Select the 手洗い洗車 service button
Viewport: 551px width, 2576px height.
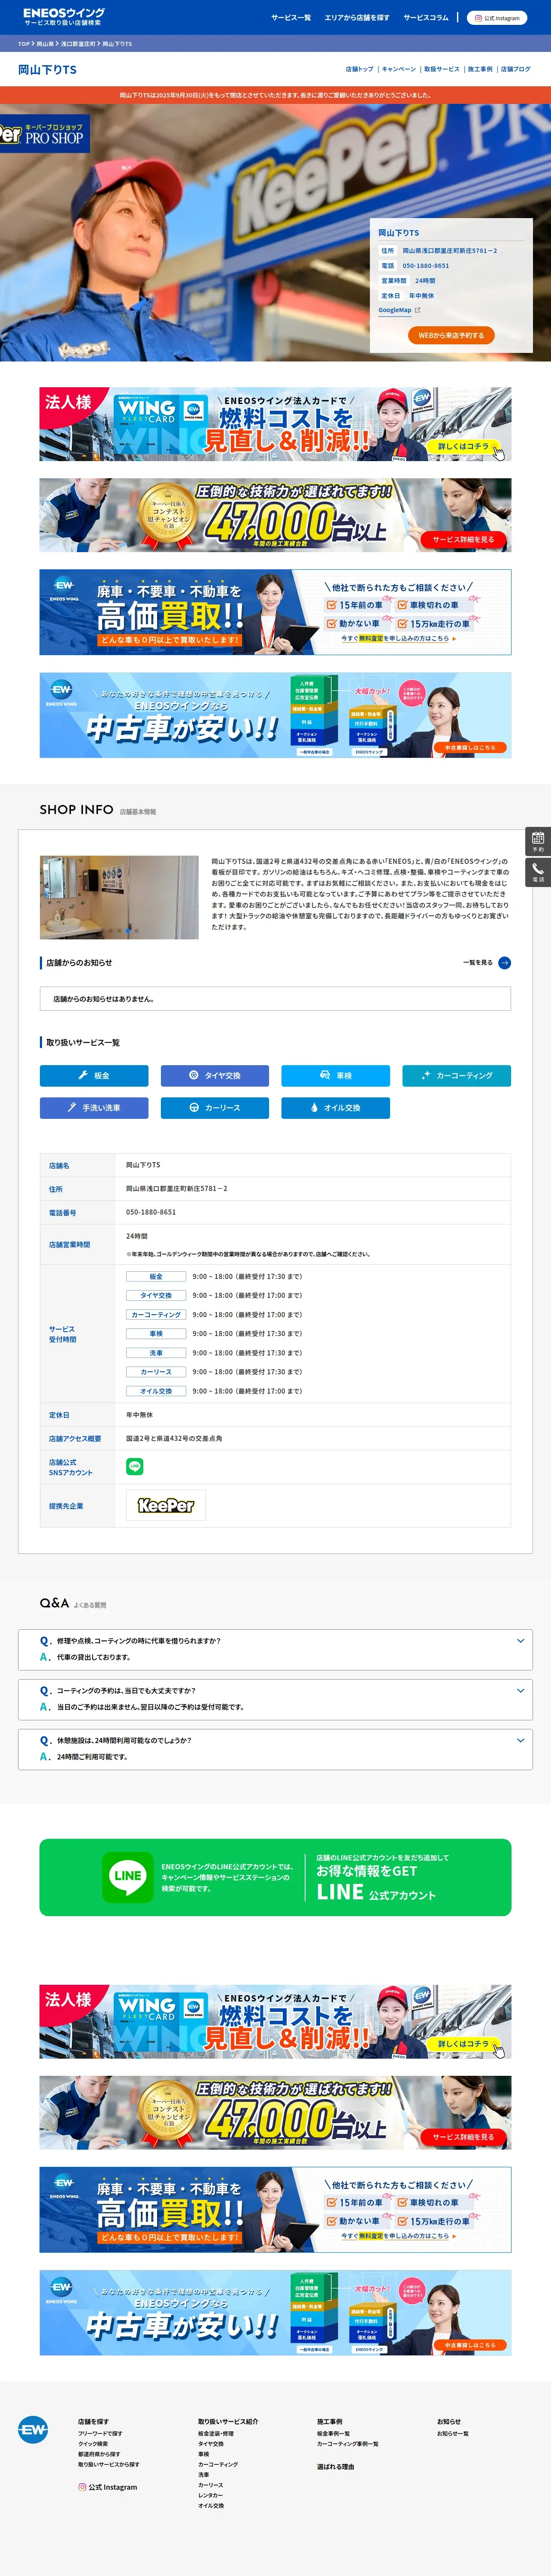pyautogui.click(x=94, y=1108)
